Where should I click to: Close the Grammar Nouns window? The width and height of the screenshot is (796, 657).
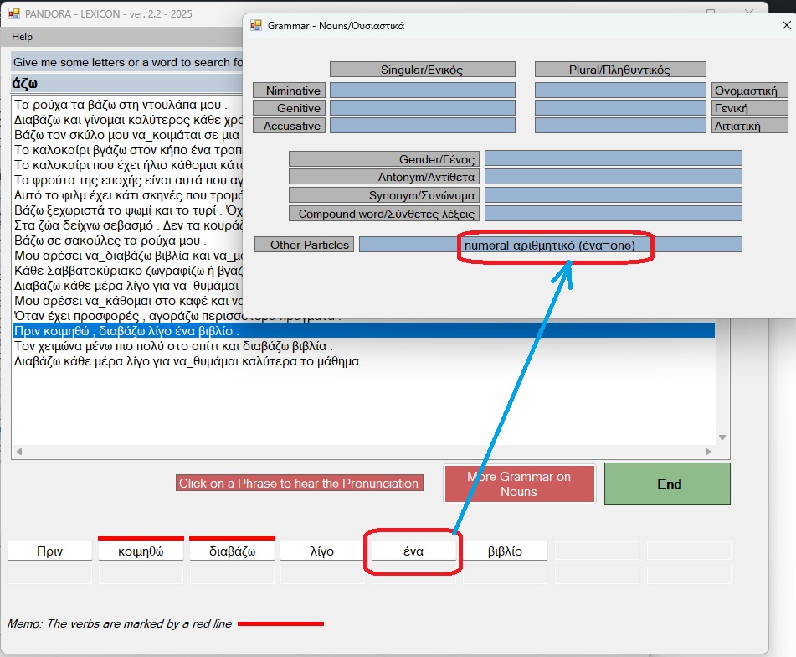point(786,25)
